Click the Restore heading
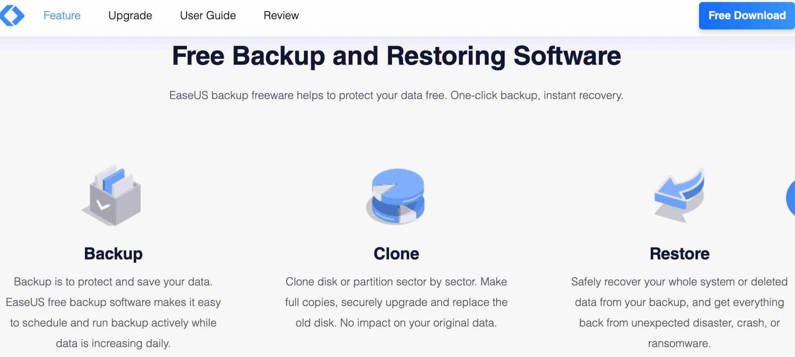Screen dimensions: 795x357 coord(679,254)
